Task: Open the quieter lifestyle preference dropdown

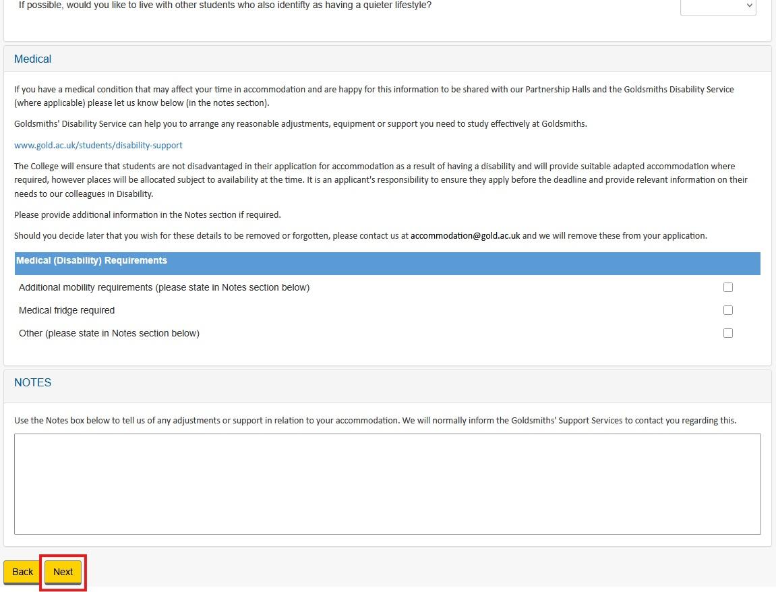Action: coord(717,7)
